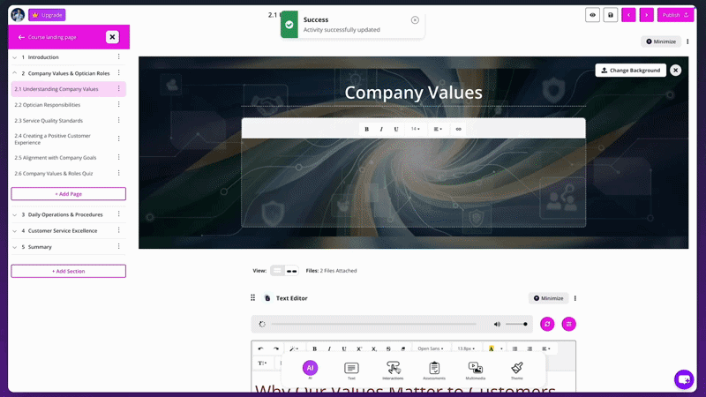Click the eraser clear-formatting icon

point(403,348)
